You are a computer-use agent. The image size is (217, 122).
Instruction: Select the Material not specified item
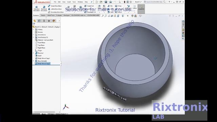click(x=44, y=40)
